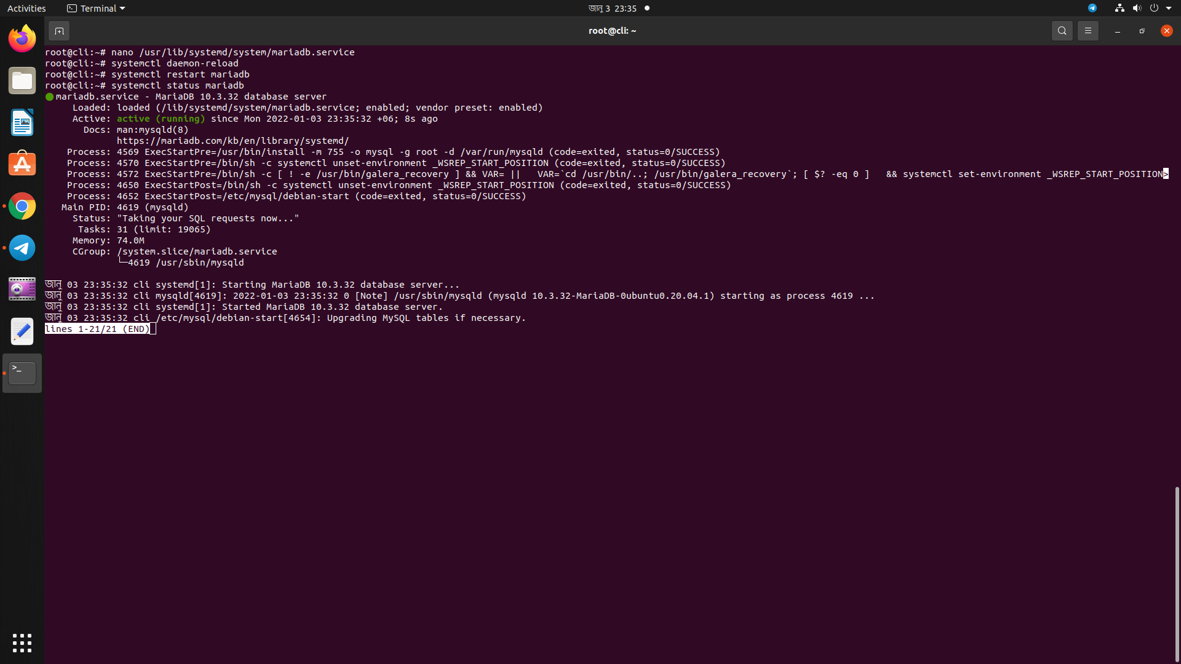
Task: Click the 'man:mysqld(8)' docs entry
Action: pyautogui.click(x=153, y=130)
